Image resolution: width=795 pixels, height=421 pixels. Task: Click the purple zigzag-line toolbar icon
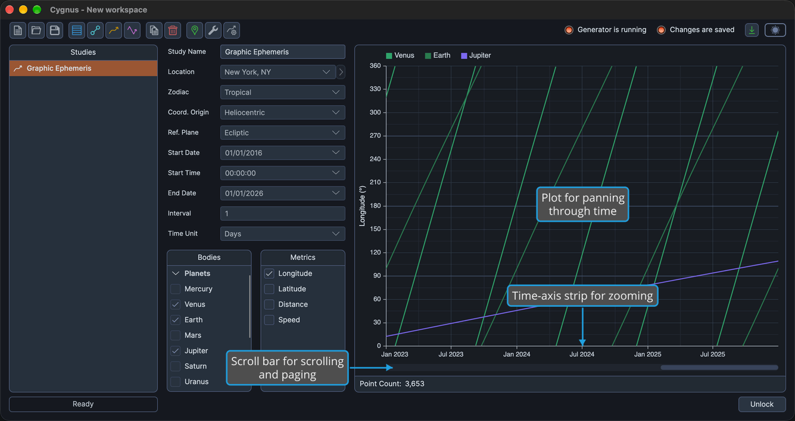[132, 30]
